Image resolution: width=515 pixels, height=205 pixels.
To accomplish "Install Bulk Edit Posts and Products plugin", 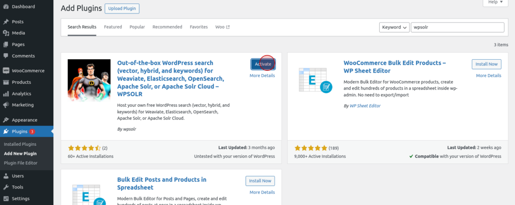I will click(x=260, y=181).
